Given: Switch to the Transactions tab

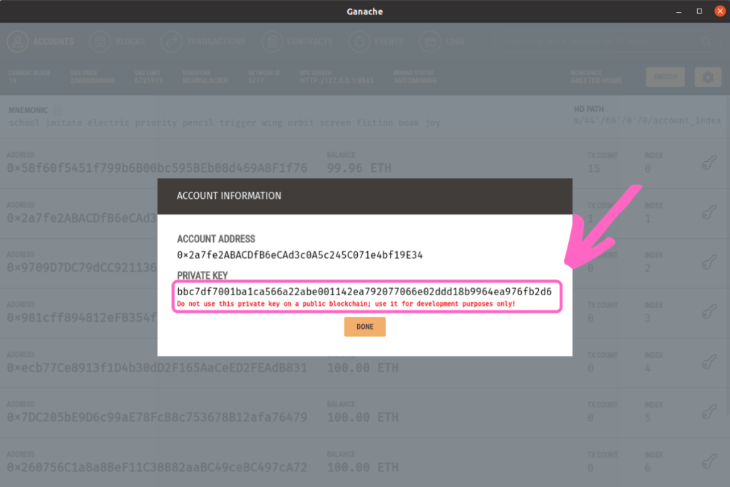Looking at the screenshot, I should 203,42.
